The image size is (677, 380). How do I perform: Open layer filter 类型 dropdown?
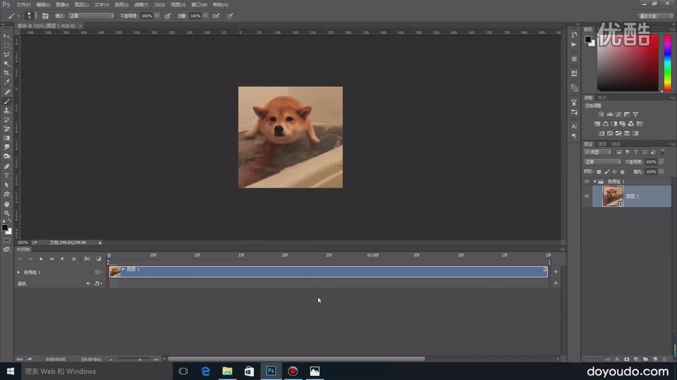click(x=598, y=152)
